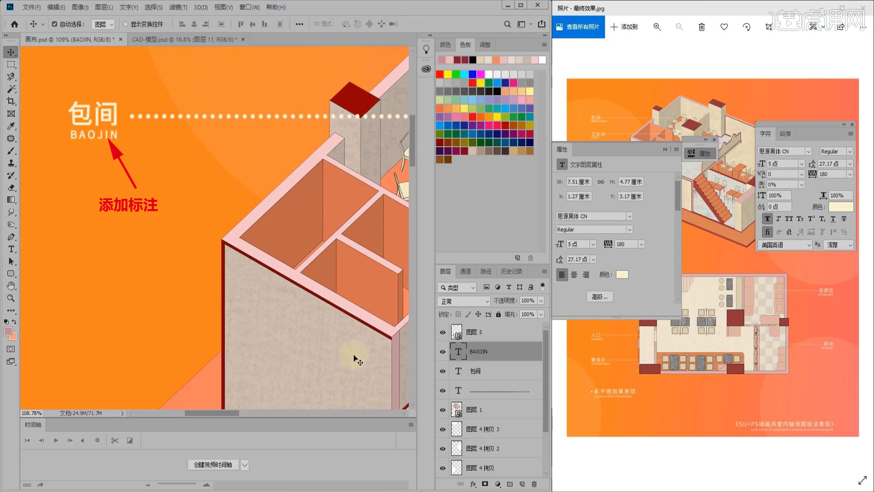This screenshot has width=874, height=492.
Task: Open the Auto-Select 图层 dropdown
Action: coord(103,24)
